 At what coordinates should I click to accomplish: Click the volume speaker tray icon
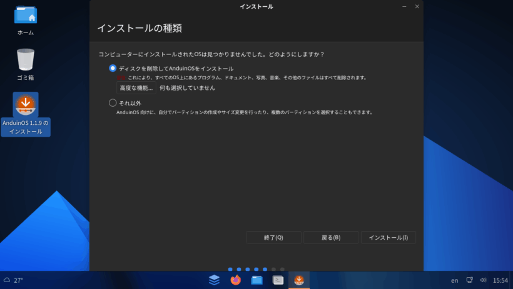[483, 280]
